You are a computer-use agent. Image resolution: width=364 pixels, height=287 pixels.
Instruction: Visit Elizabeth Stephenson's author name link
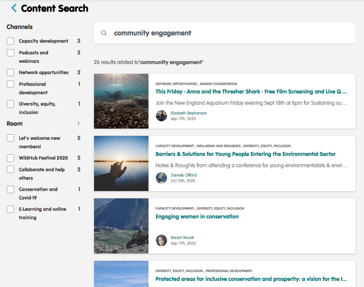click(x=188, y=113)
